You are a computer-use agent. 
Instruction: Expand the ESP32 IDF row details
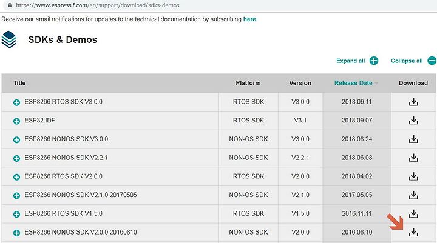click(x=17, y=121)
